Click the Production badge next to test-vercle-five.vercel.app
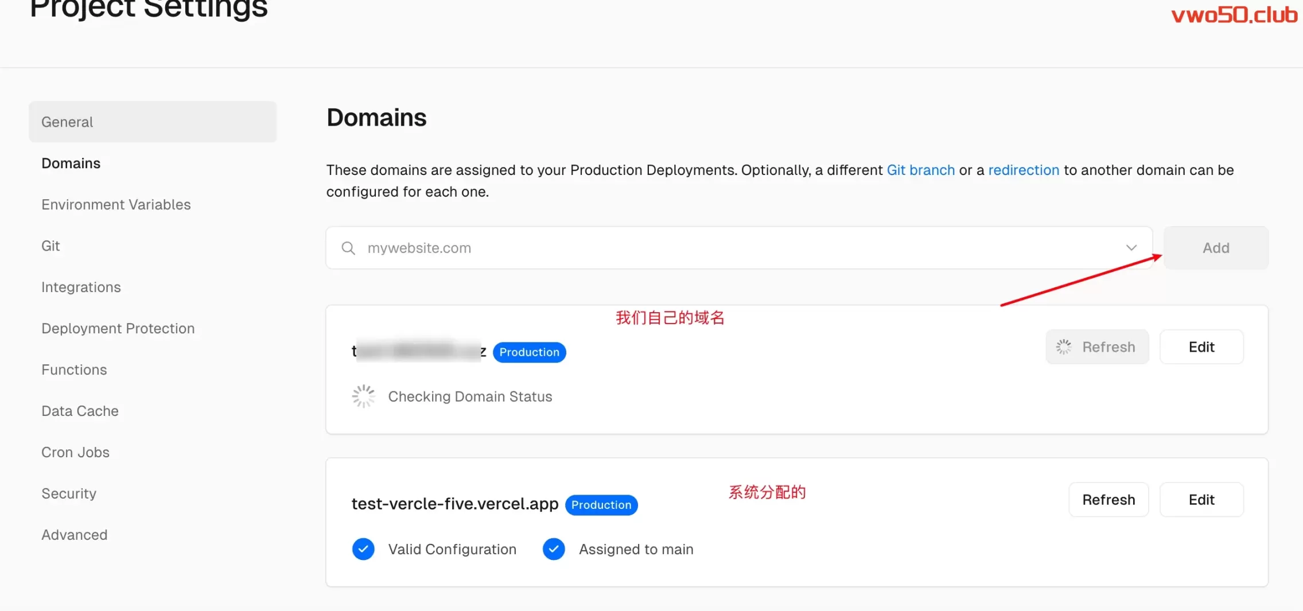Screen dimensions: 1303x611 click(x=601, y=505)
